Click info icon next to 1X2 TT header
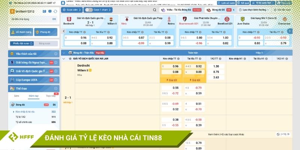Image resolution: width=300 pixels, height=150 pixels. pos(220,59)
